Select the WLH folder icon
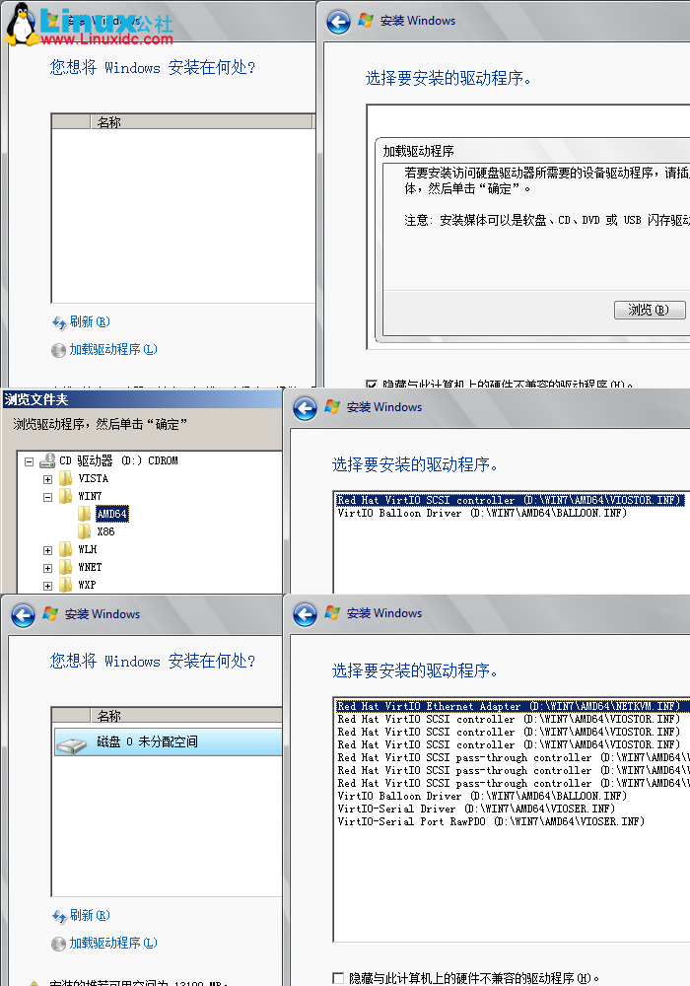The height and width of the screenshot is (986, 690). tap(65, 549)
